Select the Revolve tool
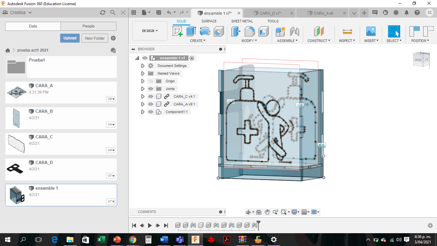Viewport: 437px width, 246px height. tap(205, 31)
